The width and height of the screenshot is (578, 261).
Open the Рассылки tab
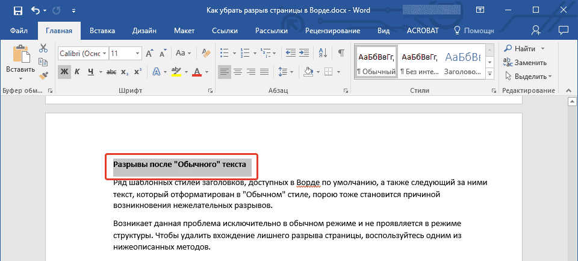[x=272, y=31]
